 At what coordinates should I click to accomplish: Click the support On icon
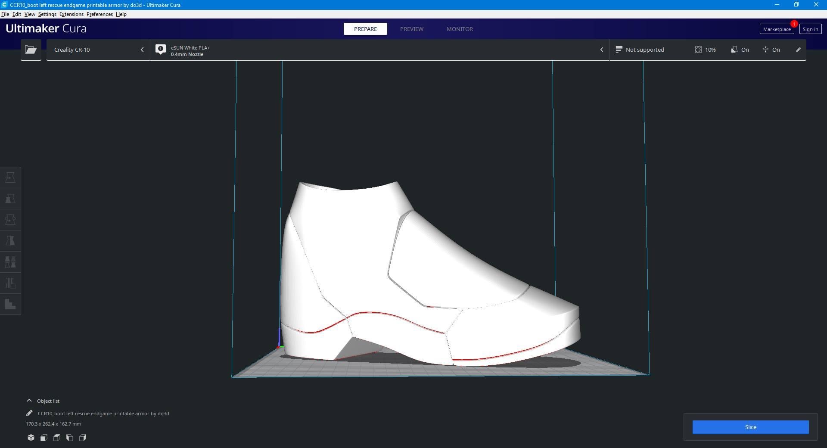pos(734,50)
